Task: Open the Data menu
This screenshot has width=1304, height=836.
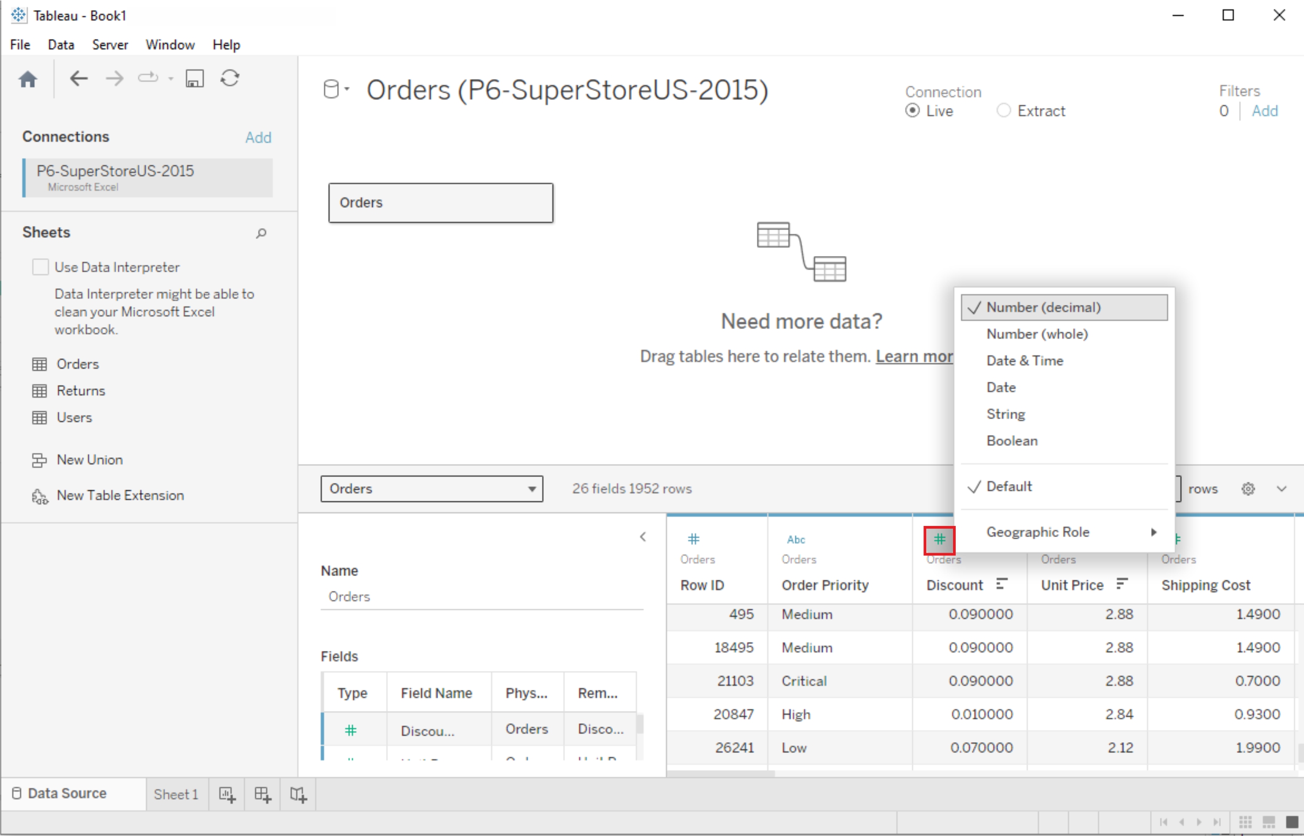Action: click(x=61, y=44)
